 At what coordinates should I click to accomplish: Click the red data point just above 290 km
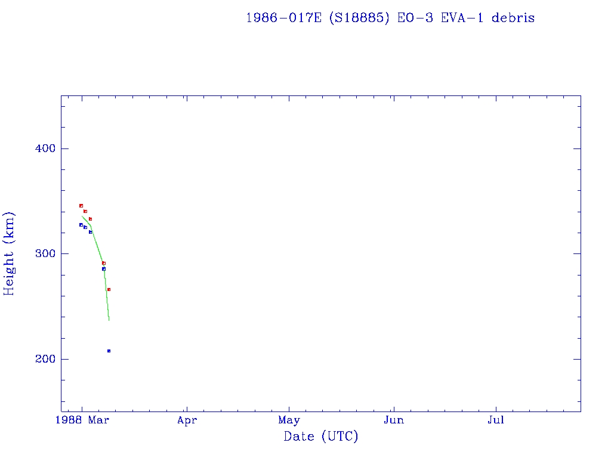[104, 263]
